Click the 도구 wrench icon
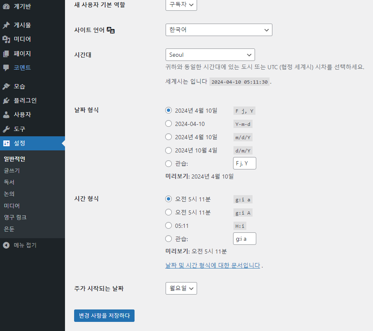Image resolution: width=373 pixels, height=331 pixels. point(6,129)
